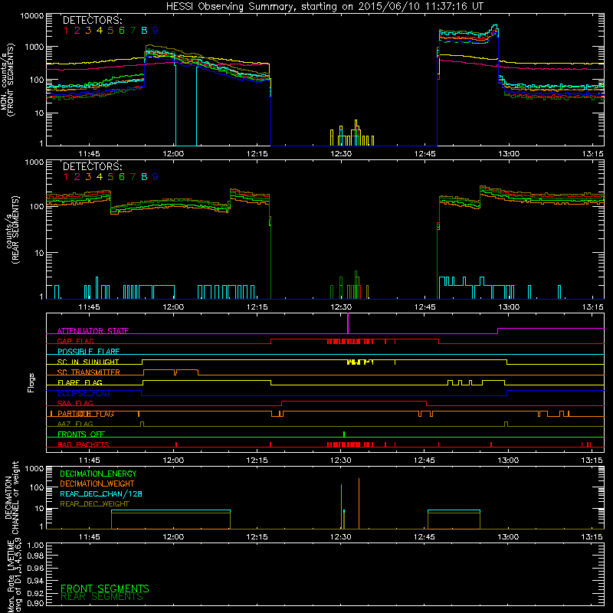Click the HESSI Observing Summary title text
The image size is (613, 613).
[325, 6]
